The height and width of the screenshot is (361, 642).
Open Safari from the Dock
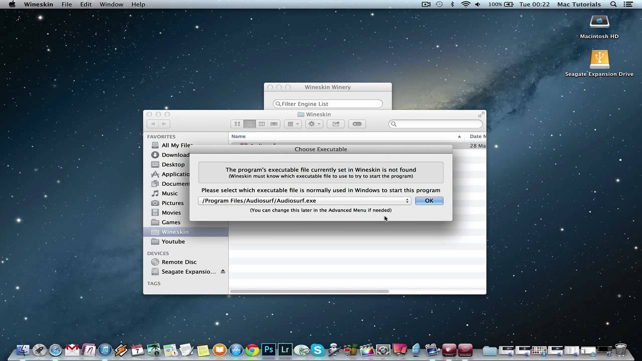pos(56,349)
